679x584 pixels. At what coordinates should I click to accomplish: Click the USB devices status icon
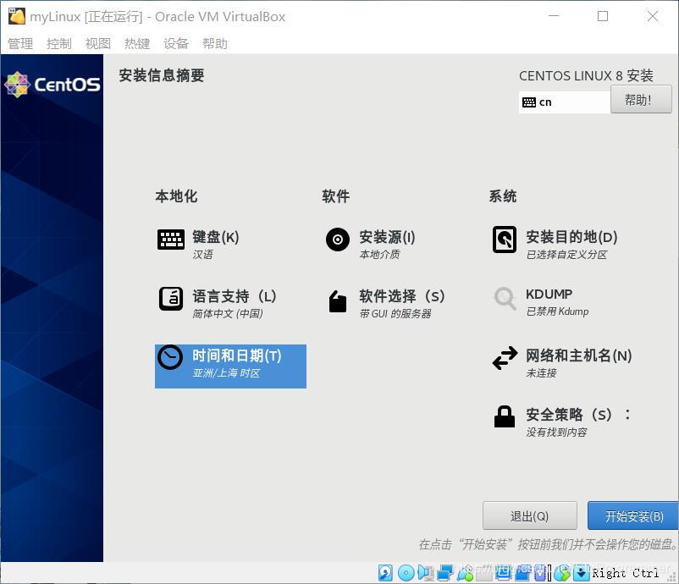pos(465,573)
